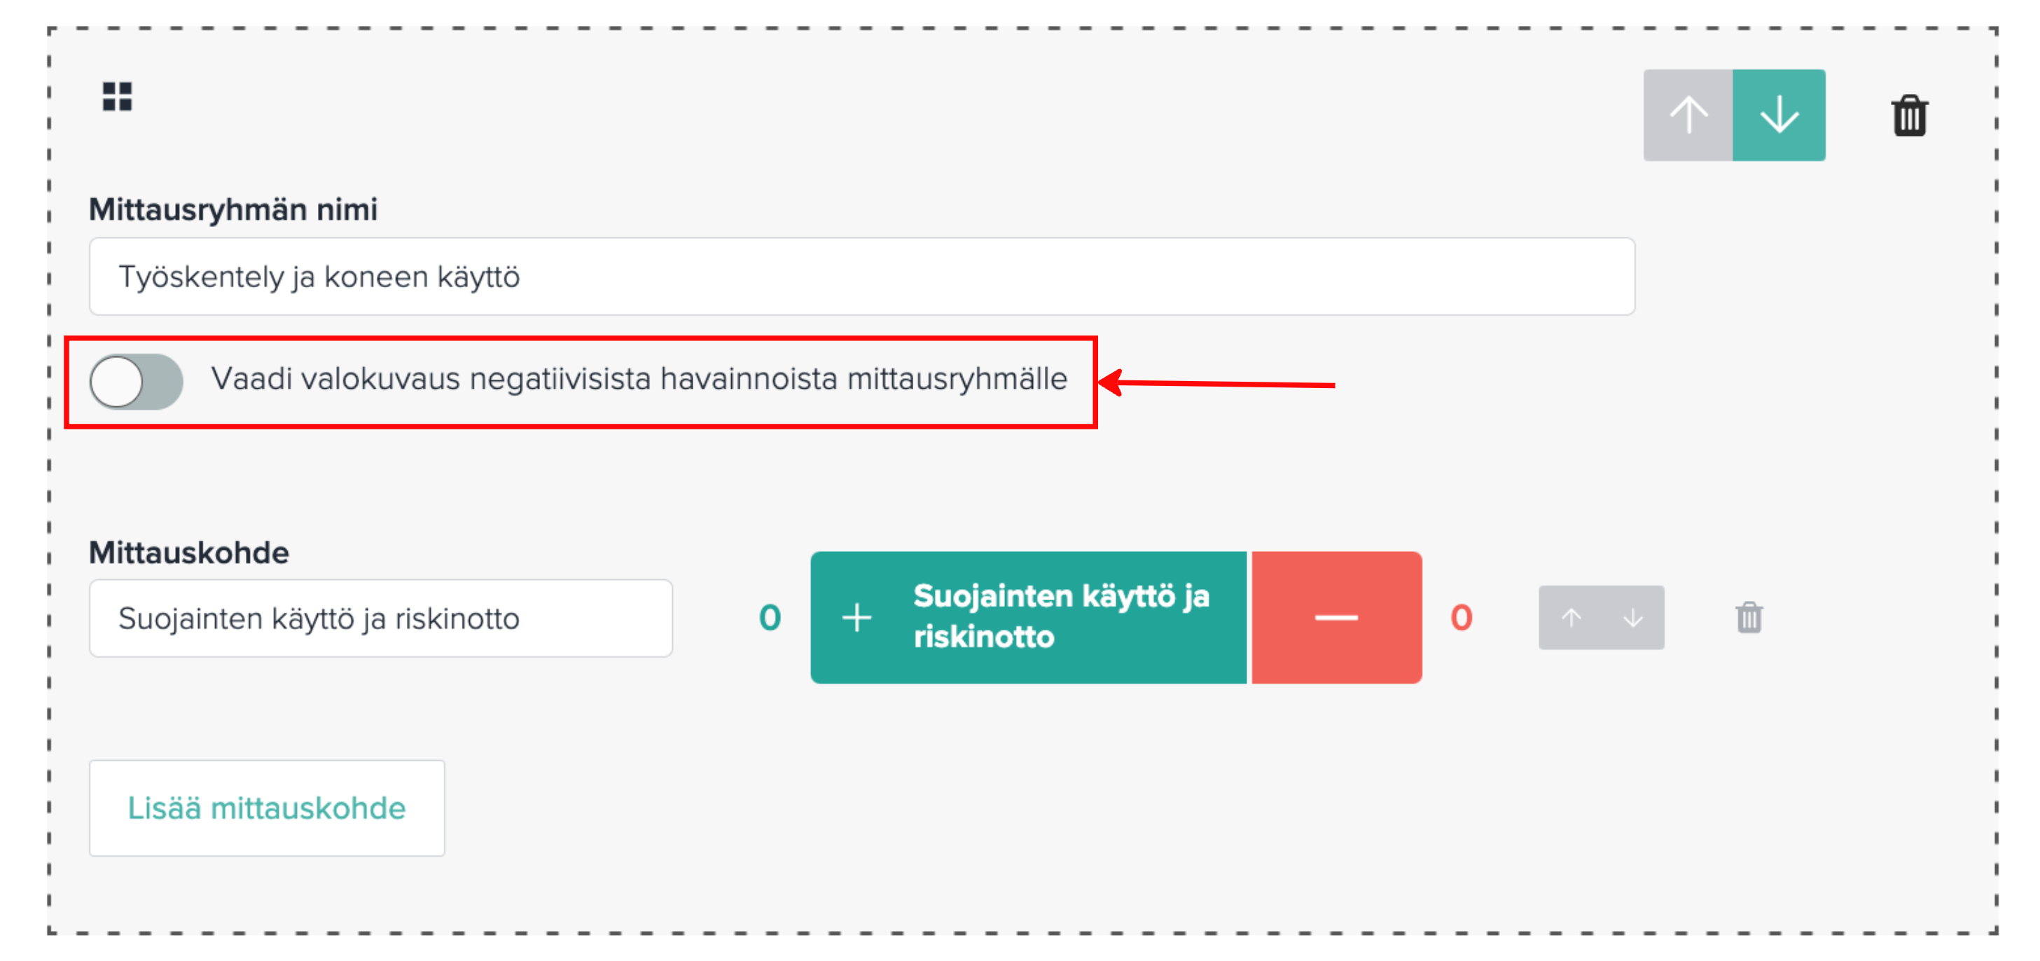Click the green positive count zero
The image size is (2040, 961).
pyautogui.click(x=770, y=617)
